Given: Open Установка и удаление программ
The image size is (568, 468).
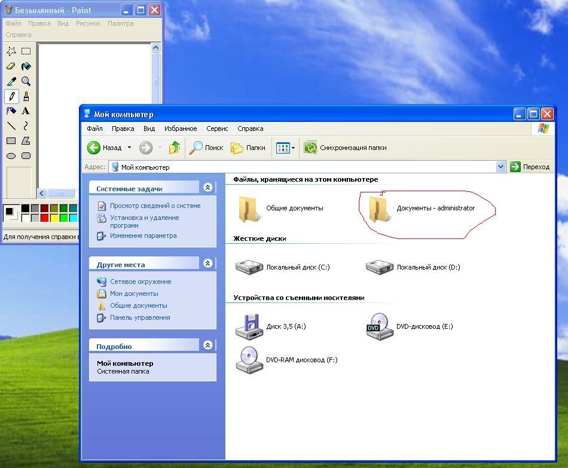Looking at the screenshot, I should click(145, 221).
